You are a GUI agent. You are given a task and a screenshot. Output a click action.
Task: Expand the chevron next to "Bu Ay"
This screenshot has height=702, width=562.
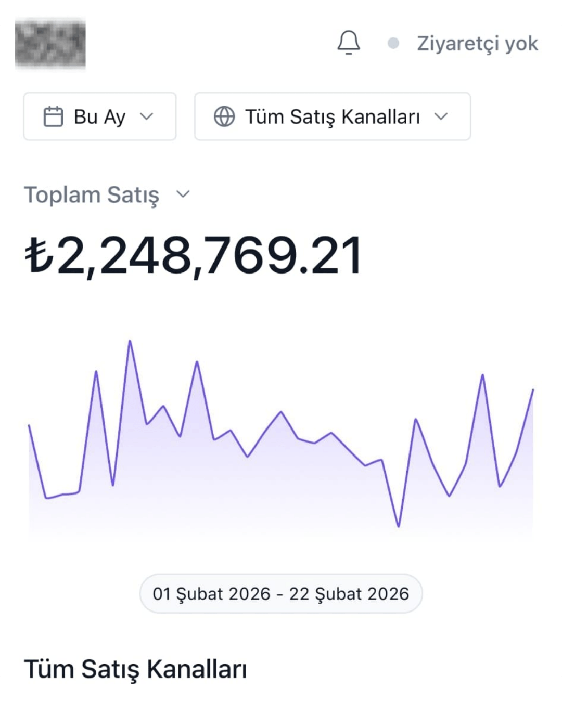(147, 116)
